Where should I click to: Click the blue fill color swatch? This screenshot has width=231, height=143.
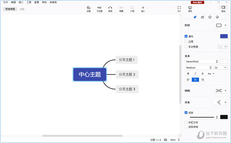pyautogui.click(x=224, y=36)
